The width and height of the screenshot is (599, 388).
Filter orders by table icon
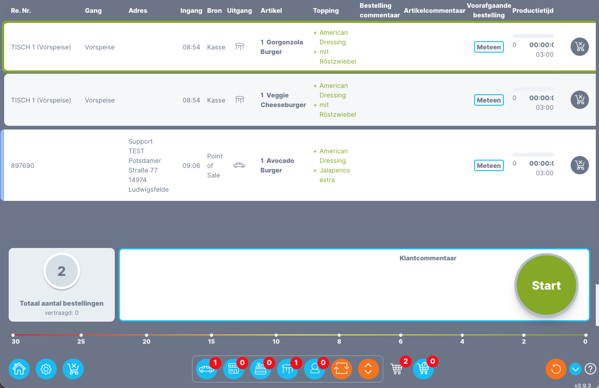pyautogui.click(x=287, y=369)
